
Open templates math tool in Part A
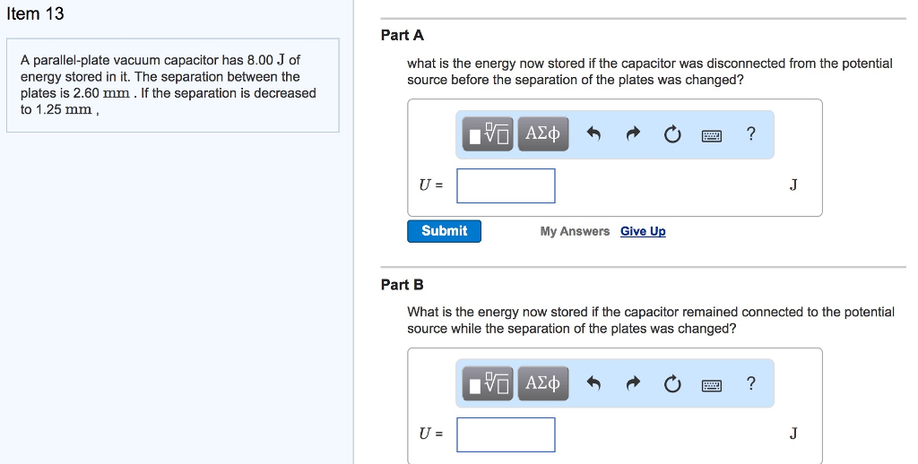pyautogui.click(x=489, y=134)
